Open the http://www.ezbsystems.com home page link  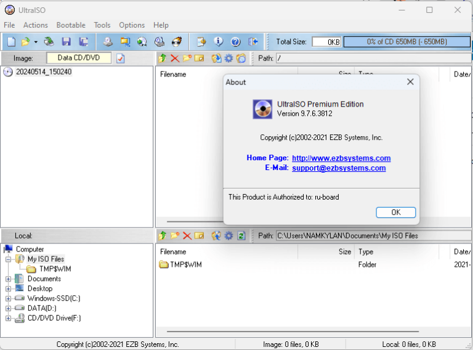click(341, 158)
